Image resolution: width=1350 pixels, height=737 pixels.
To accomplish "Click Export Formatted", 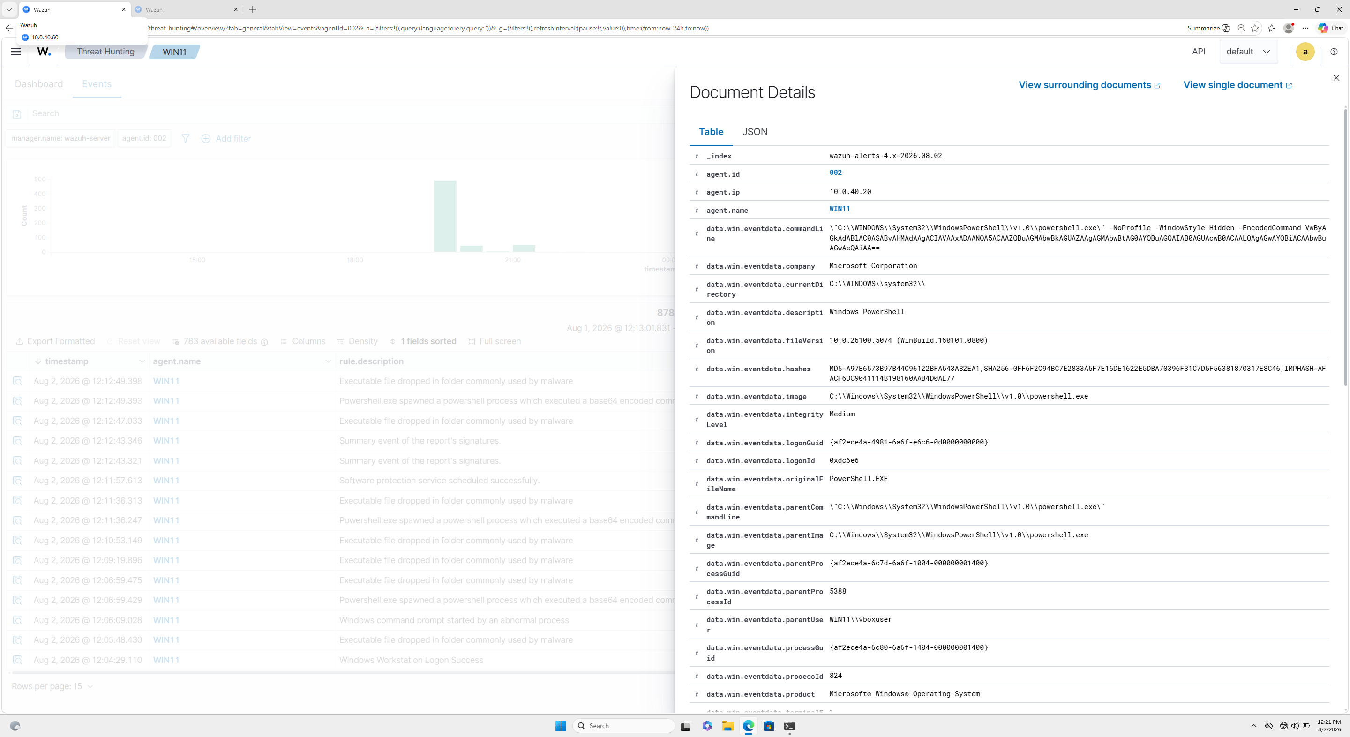I will pos(56,341).
